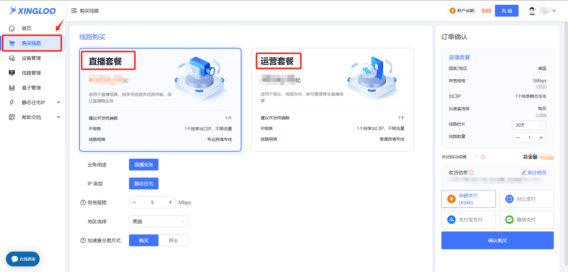The height and width of the screenshot is (272, 568).
Task: Click the orange yen icon in 余额支付
Action: tap(451, 199)
